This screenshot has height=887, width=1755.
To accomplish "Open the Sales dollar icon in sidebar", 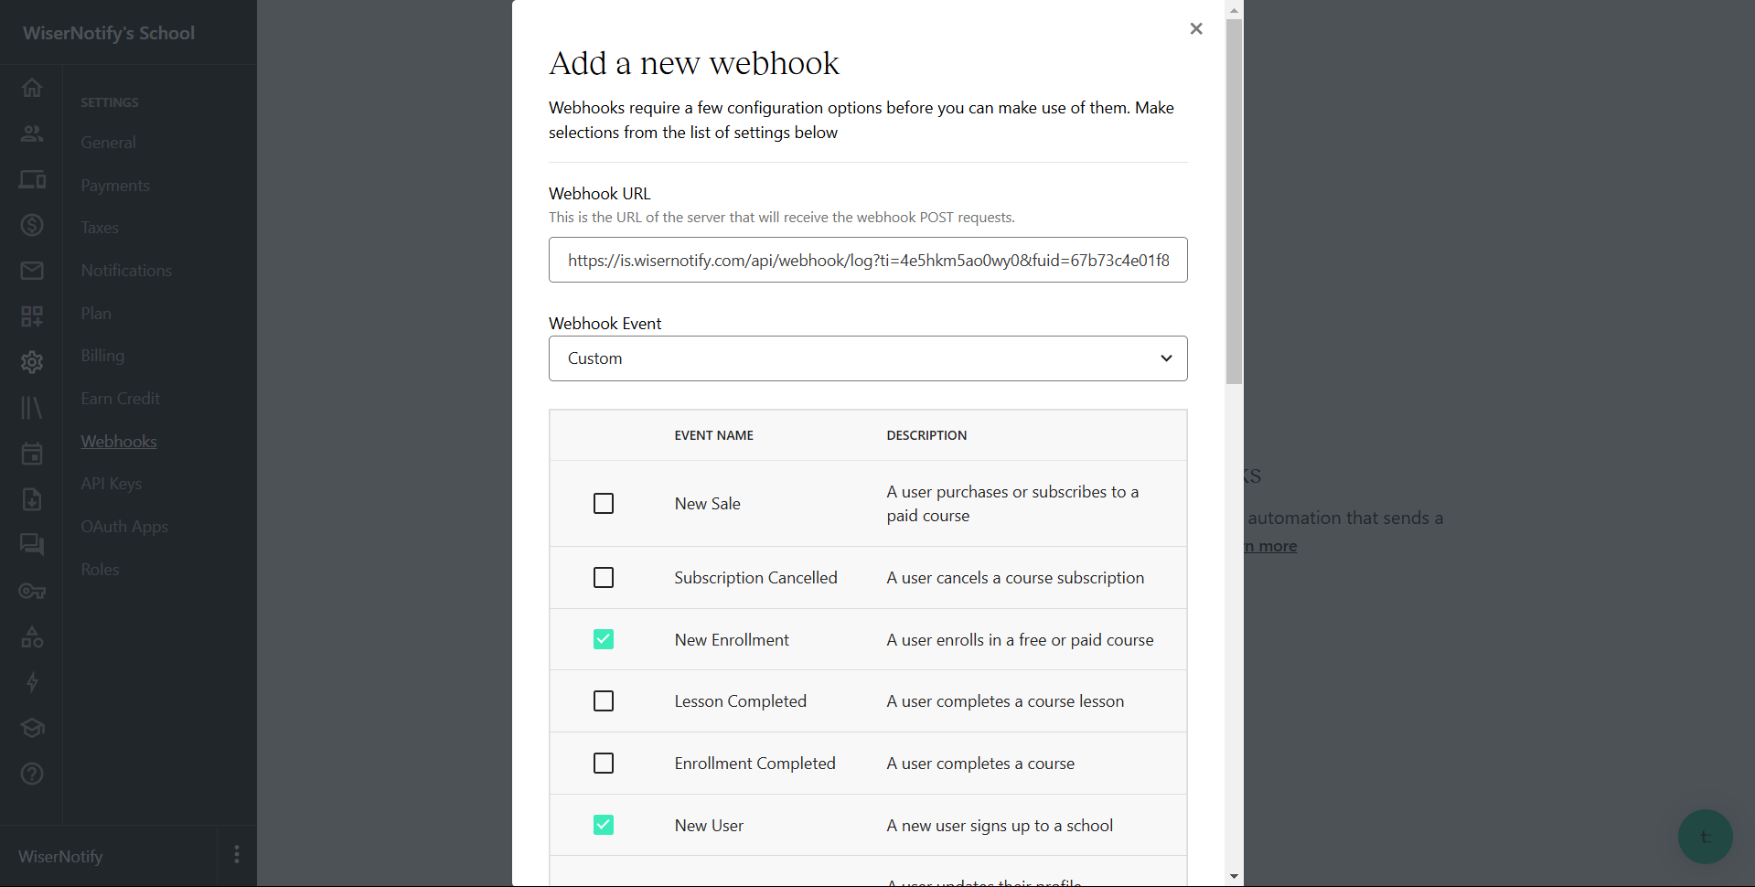I will [x=32, y=225].
